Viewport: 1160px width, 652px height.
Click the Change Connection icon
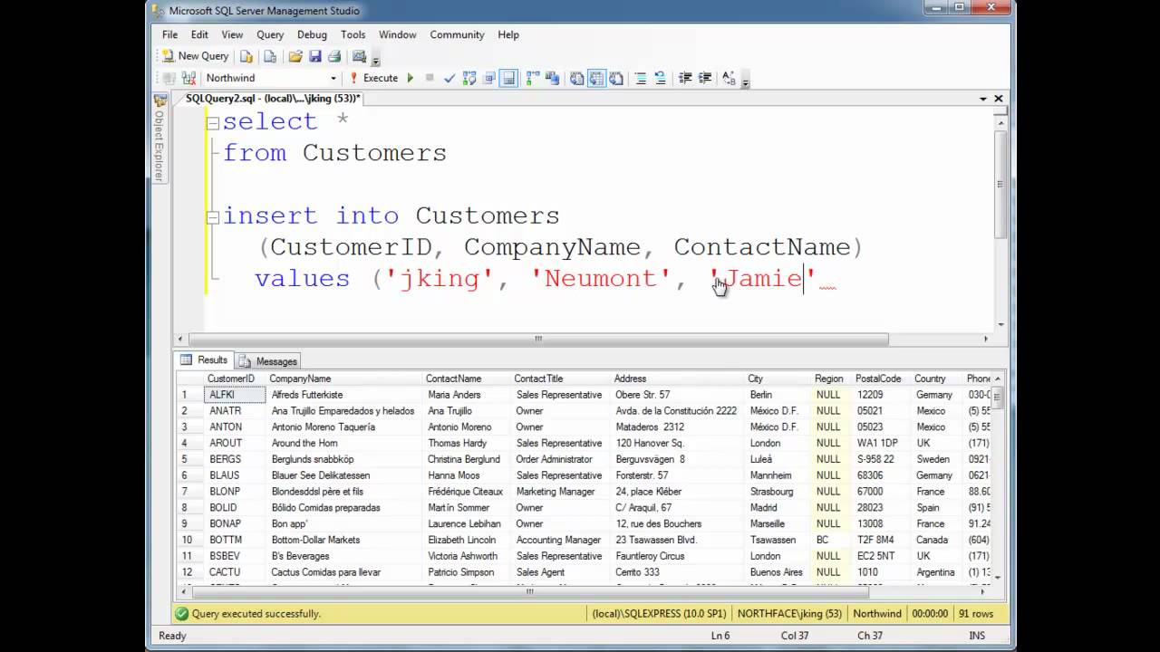point(188,78)
